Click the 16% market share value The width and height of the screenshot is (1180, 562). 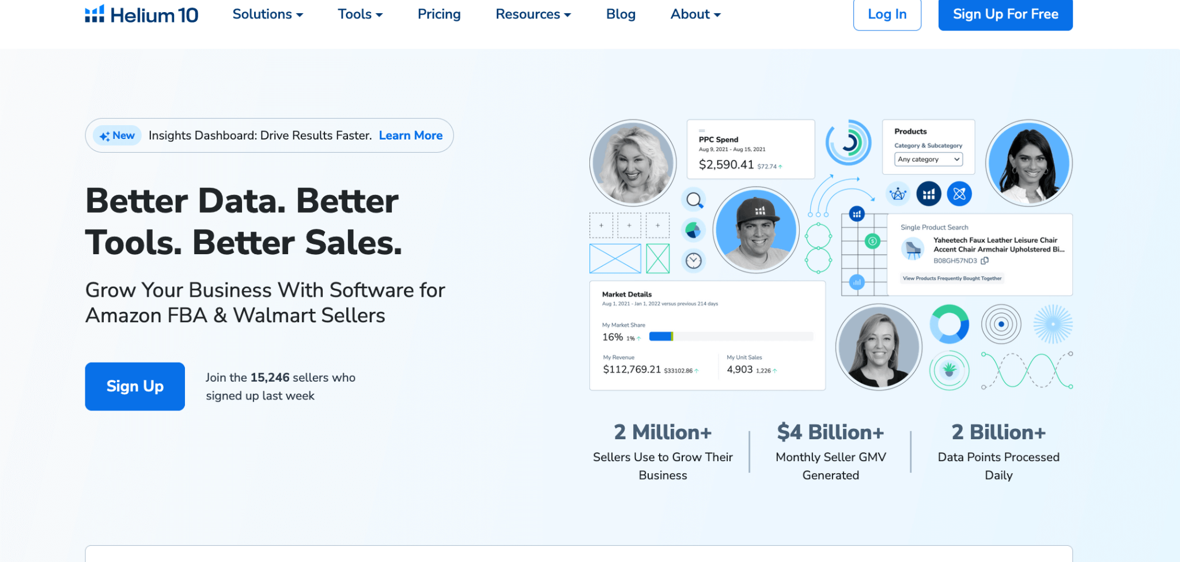click(612, 337)
